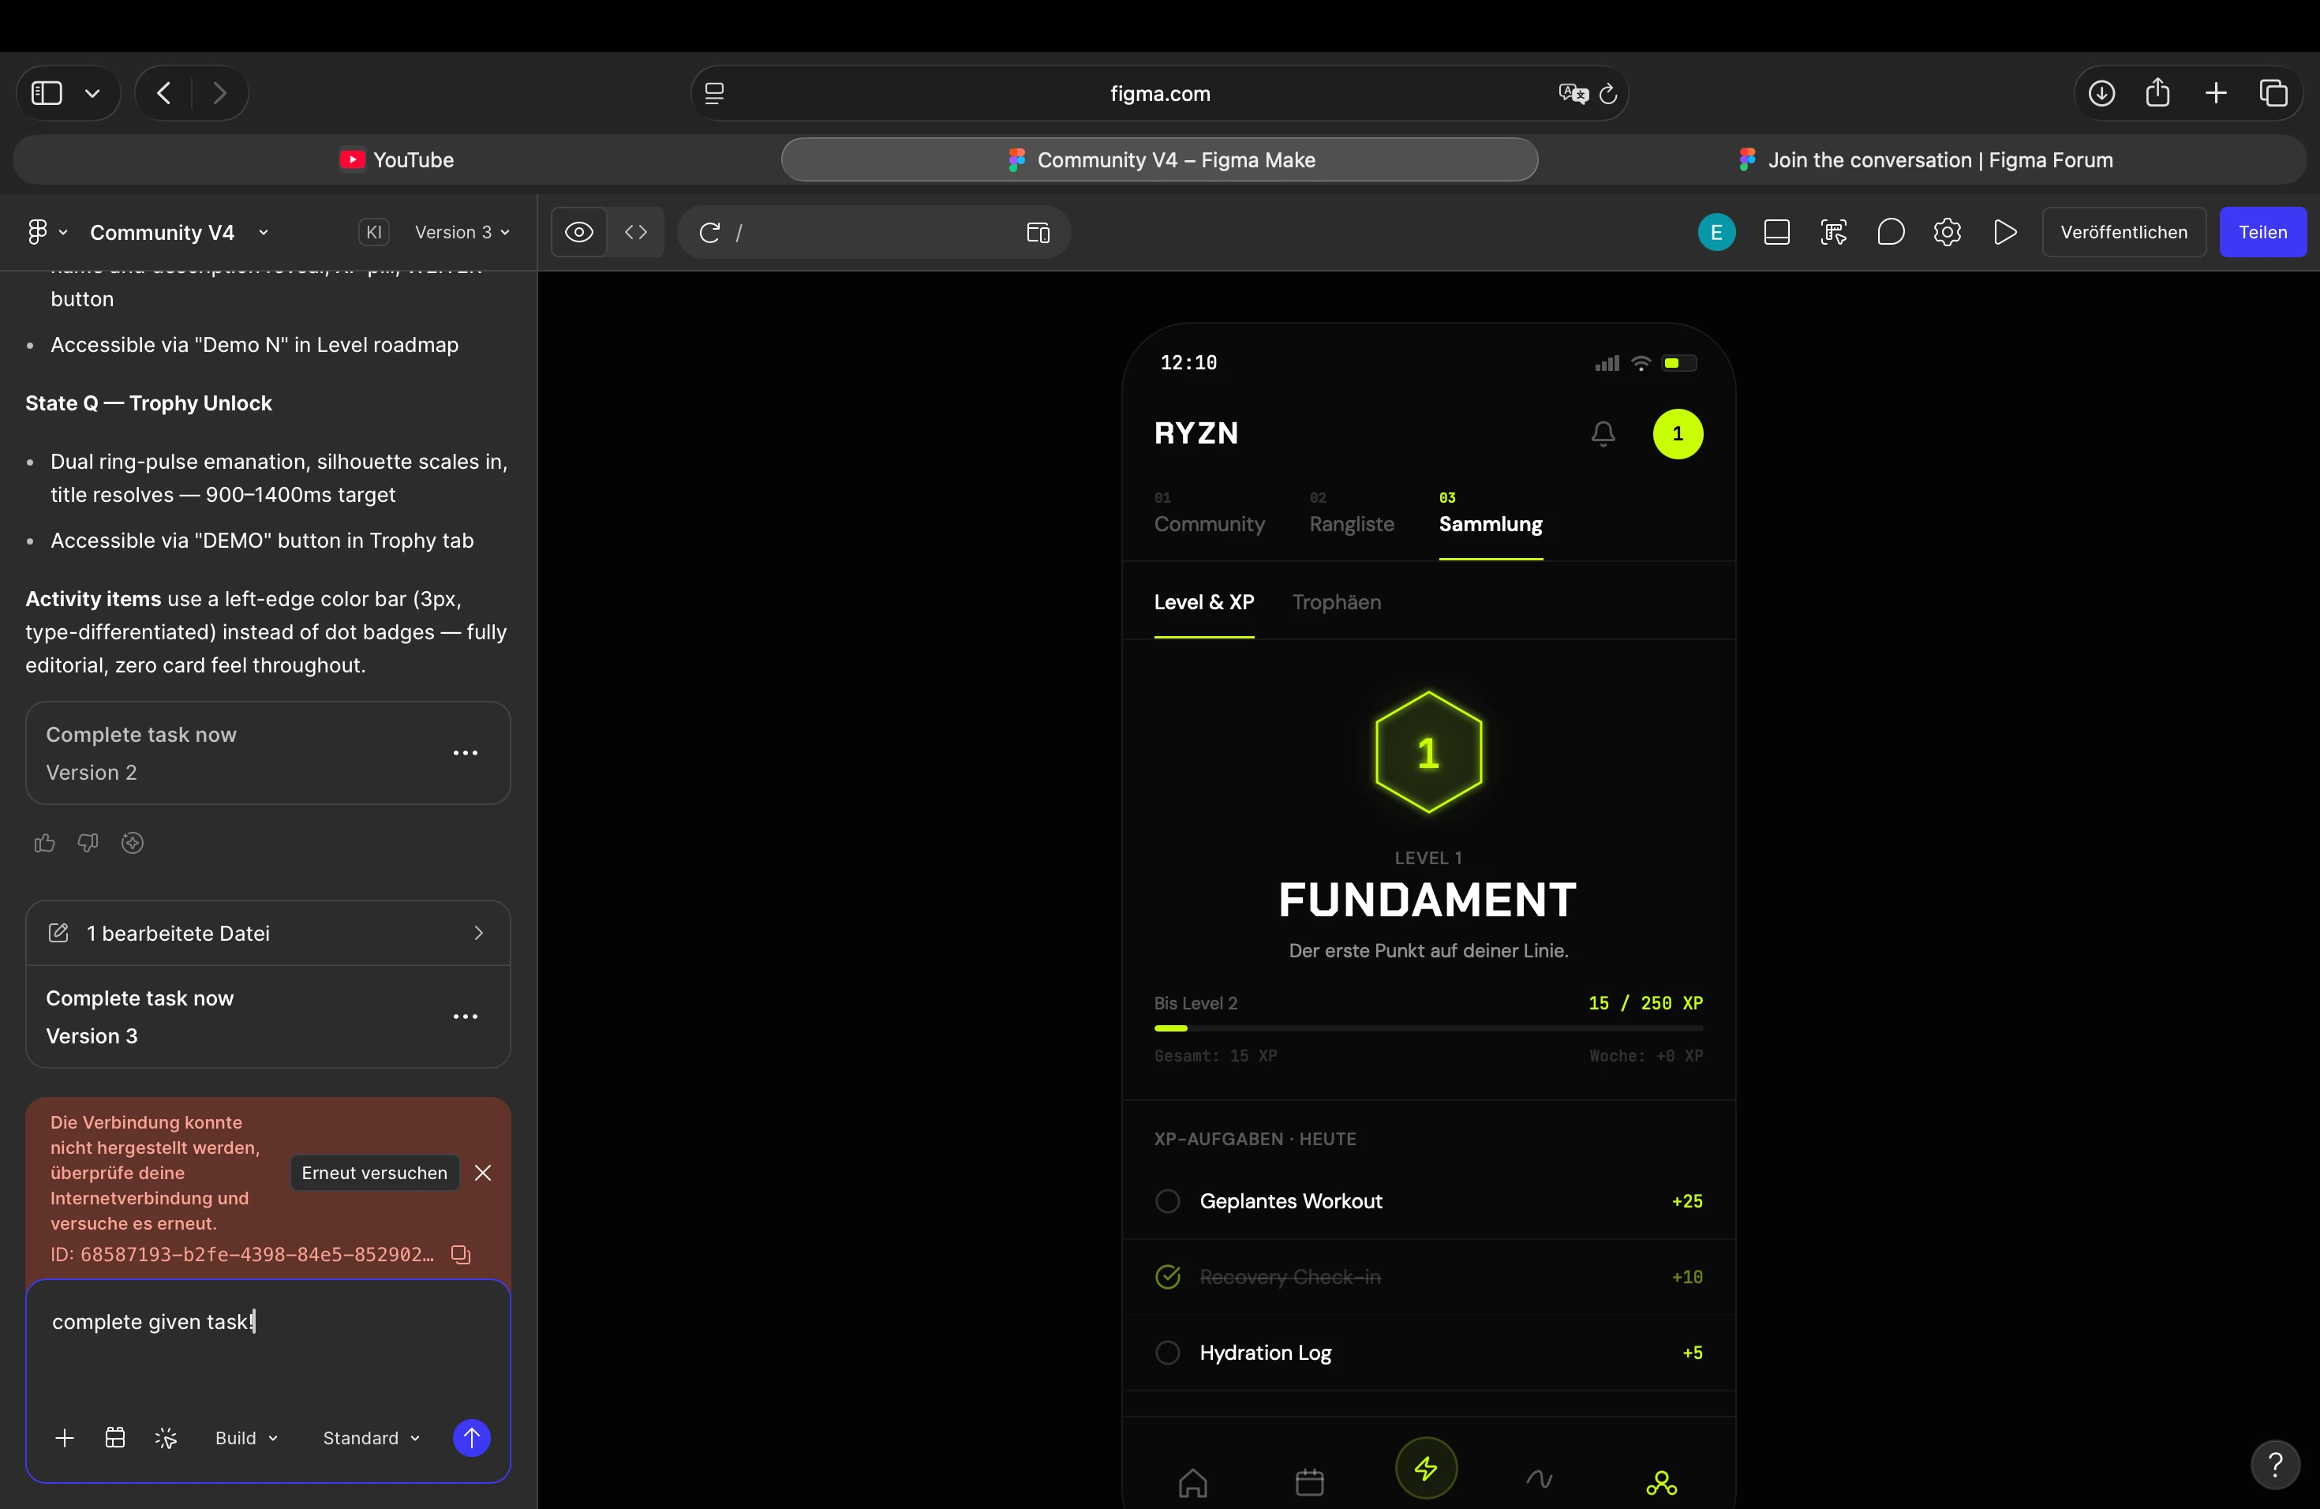Expand the 1 bearbeitete Datei row
The image size is (2320, 1509).
tap(268, 933)
